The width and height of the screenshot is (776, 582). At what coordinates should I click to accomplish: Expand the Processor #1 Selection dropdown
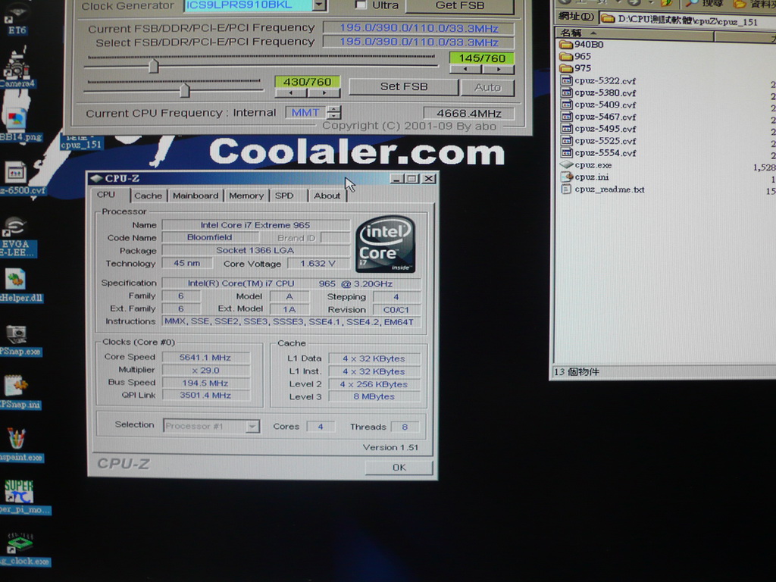coord(252,426)
